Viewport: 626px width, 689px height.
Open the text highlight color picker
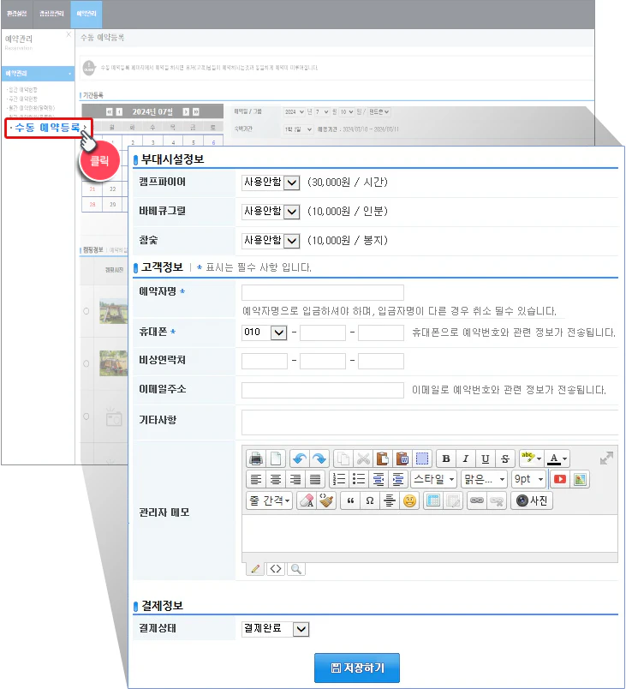point(531,458)
